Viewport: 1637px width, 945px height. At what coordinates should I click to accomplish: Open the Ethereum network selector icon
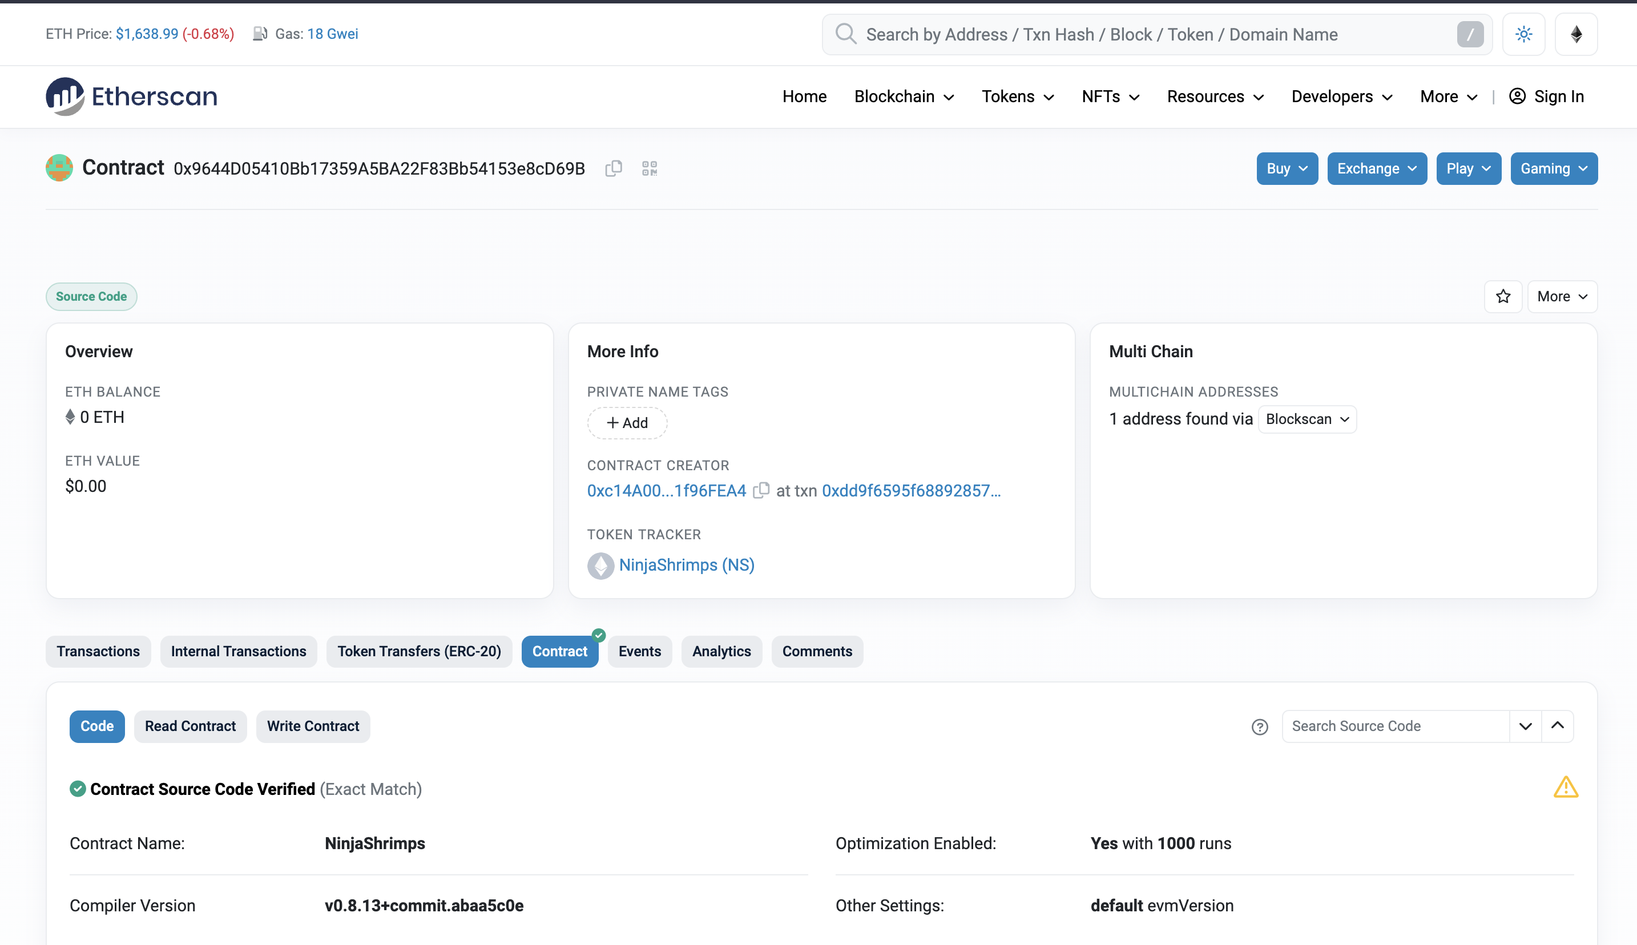[1576, 34]
